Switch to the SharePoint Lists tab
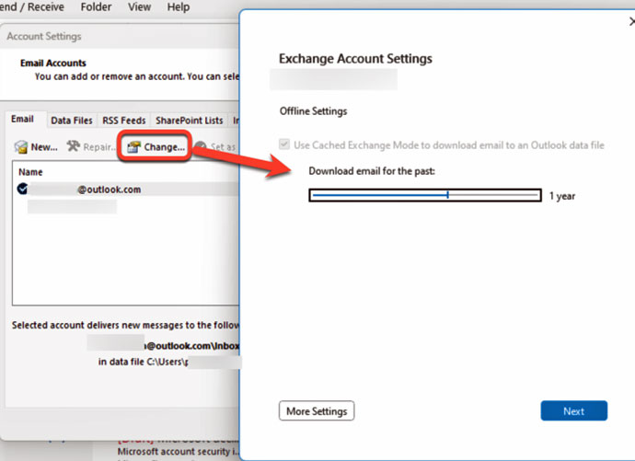 189,121
